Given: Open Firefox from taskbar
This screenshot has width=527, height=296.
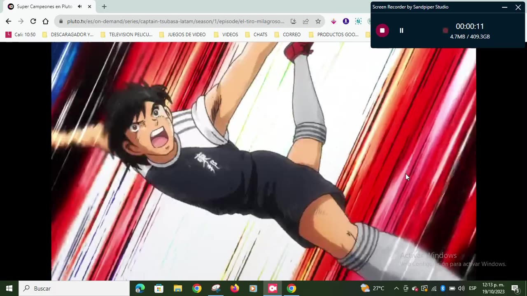Looking at the screenshot, I should tap(235, 289).
